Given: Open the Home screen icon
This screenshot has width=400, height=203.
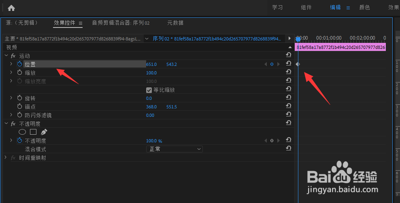Looking at the screenshot, I should (11, 8).
